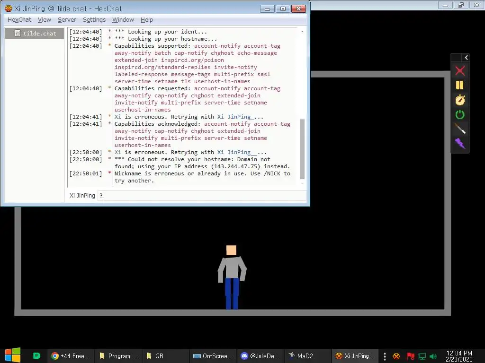Screen dimensions: 485x363
Task: Switch to the MaD2 taskbar item
Action: point(307,356)
